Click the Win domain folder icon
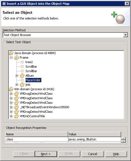Screen dimensions: 131x161 coord(11,89)
